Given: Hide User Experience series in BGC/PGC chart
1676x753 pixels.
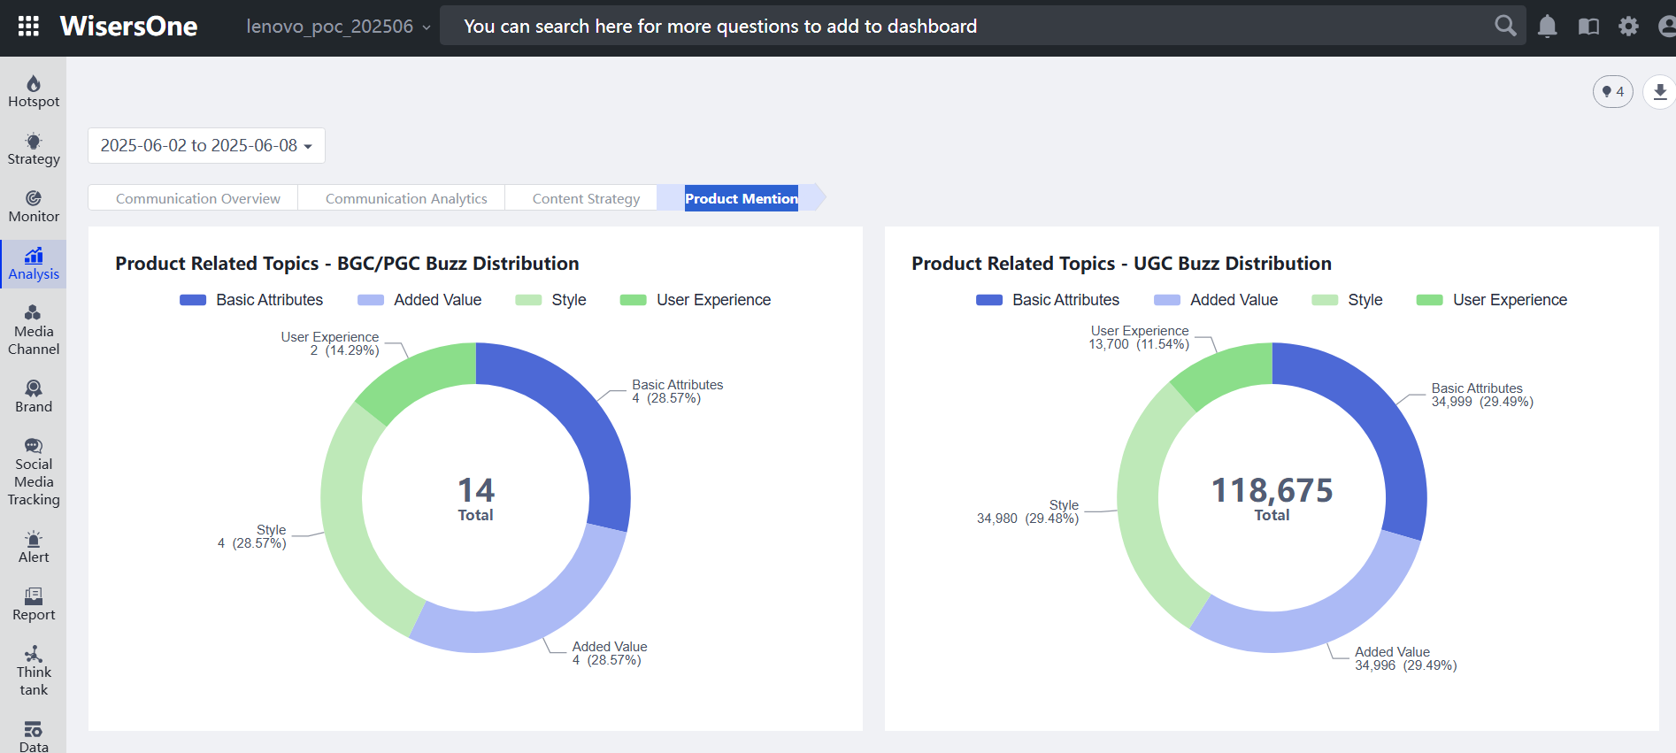Looking at the screenshot, I should pos(696,300).
